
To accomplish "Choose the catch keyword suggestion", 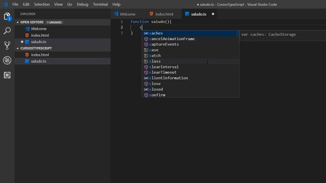I will [x=191, y=55].
